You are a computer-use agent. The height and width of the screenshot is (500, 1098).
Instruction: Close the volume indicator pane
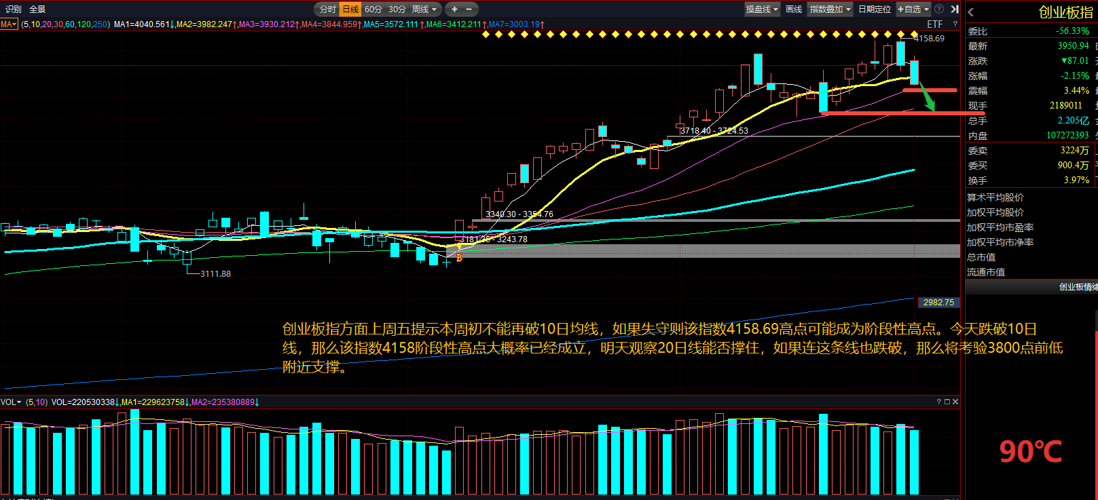click(x=955, y=402)
